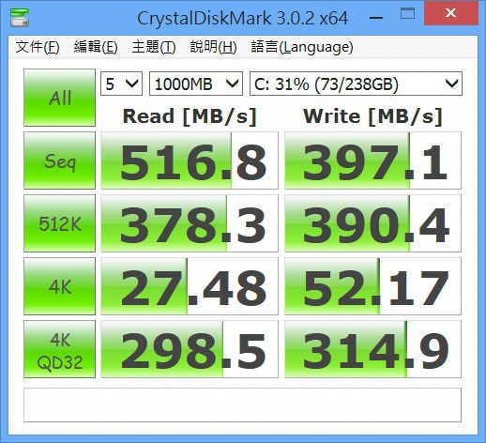Click the CrystalDiskMark app icon in title bar
This screenshot has width=486, height=443.
[20, 18]
